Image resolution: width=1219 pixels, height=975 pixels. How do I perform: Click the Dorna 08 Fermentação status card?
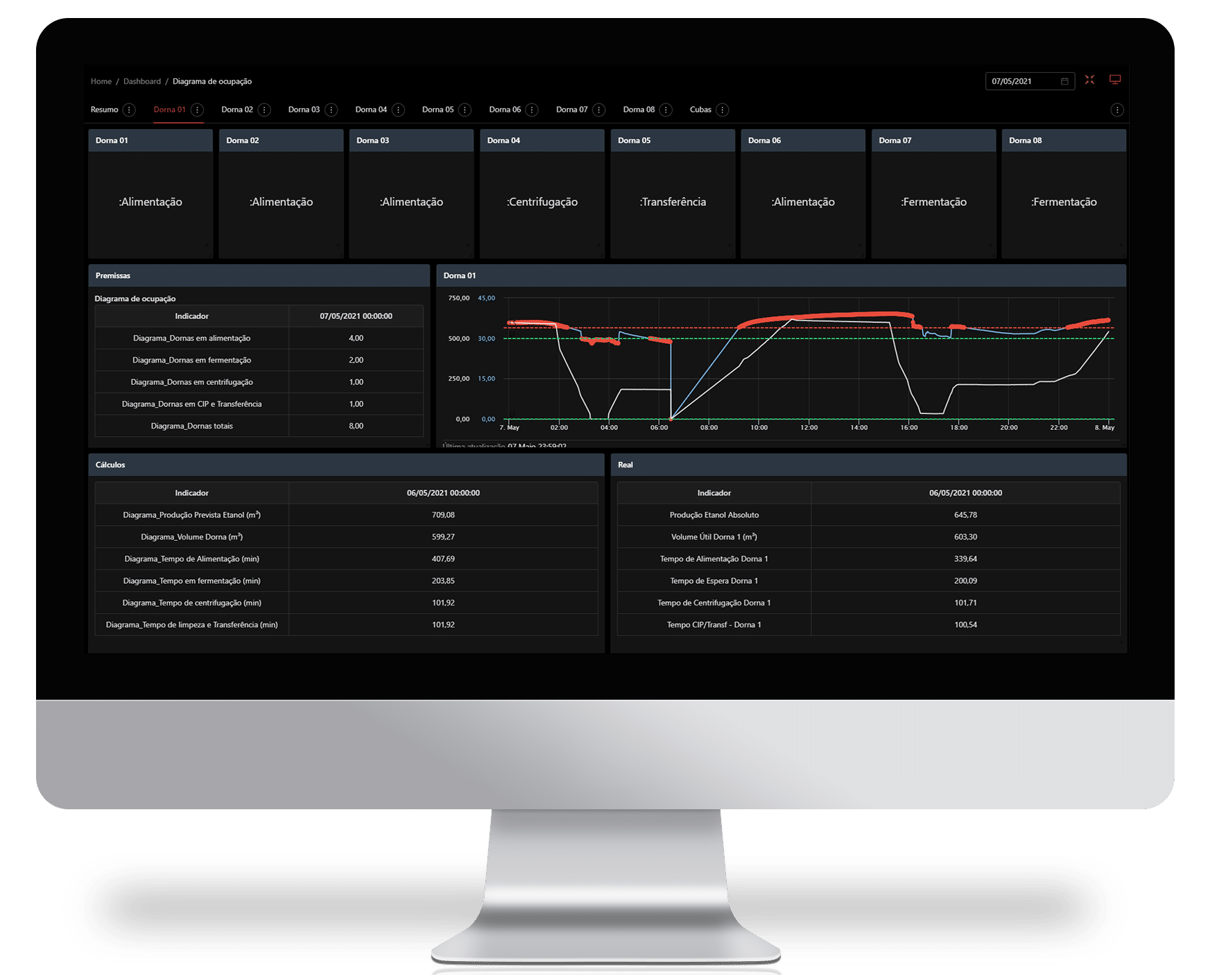[1064, 194]
